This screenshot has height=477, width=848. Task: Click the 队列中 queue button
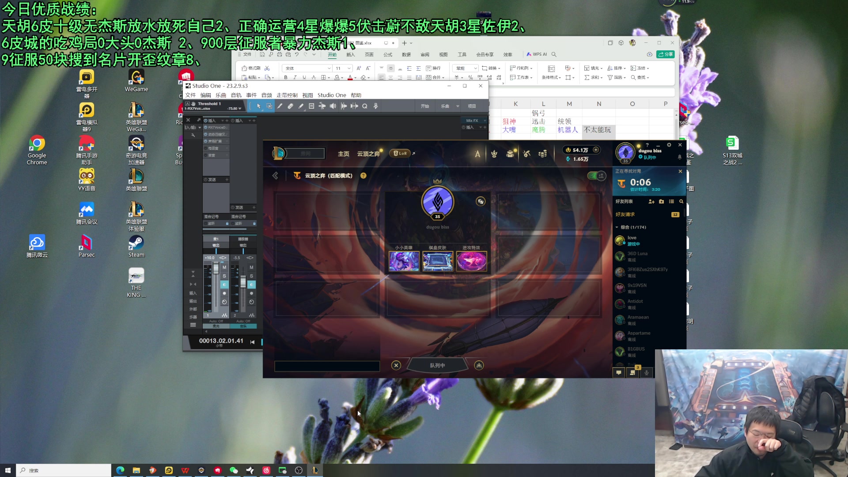click(x=437, y=365)
